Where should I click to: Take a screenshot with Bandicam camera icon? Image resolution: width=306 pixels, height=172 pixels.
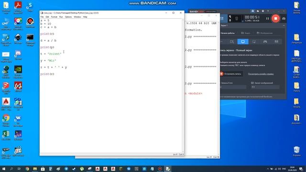tap(284, 19)
